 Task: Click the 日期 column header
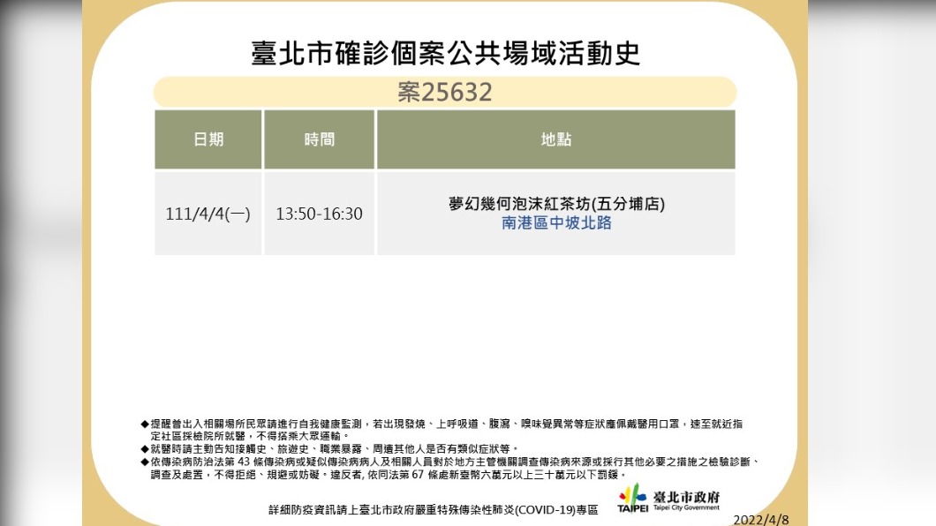[x=208, y=139]
